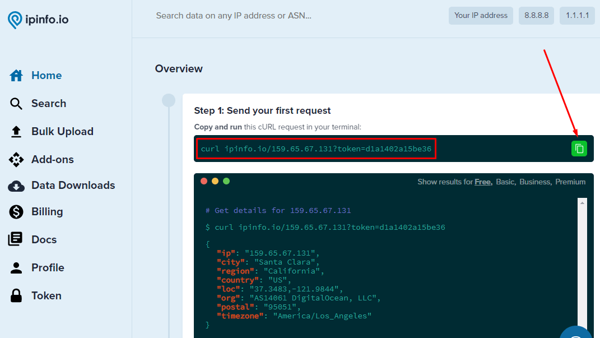Click the Docs book icon
Image resolution: width=600 pixels, height=338 pixels.
click(15, 239)
